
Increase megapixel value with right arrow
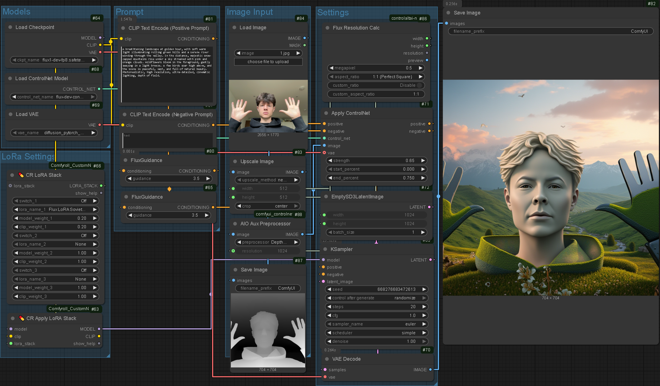point(421,68)
